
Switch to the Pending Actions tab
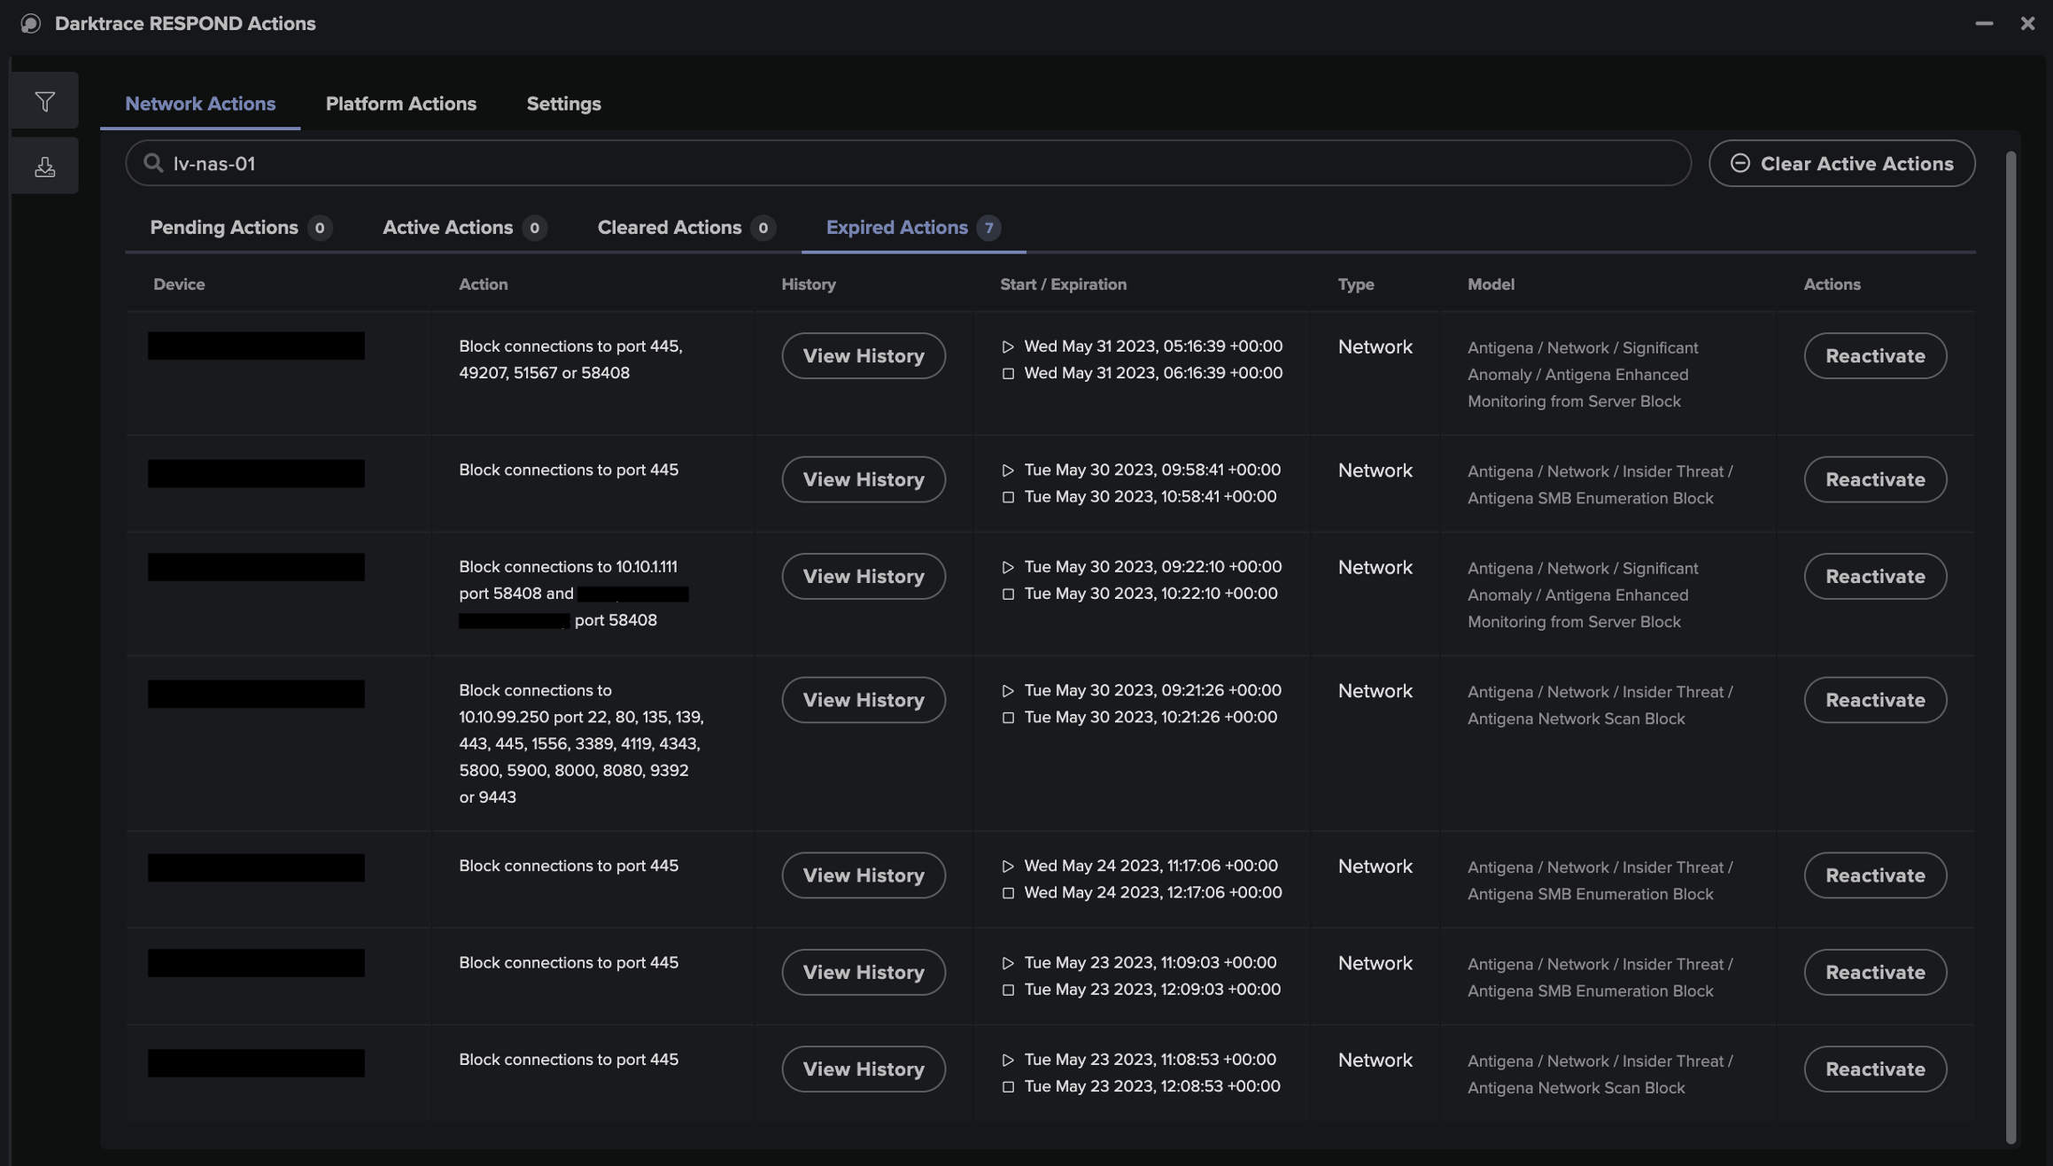pyautogui.click(x=223, y=228)
